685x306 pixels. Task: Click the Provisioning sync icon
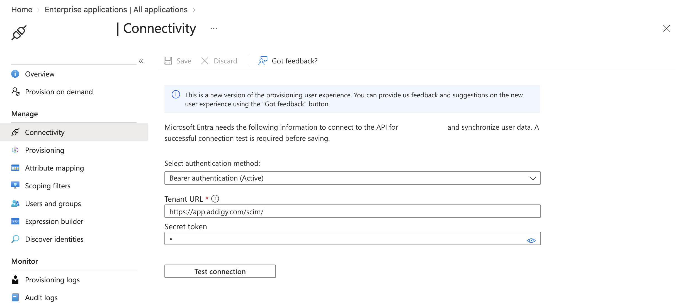(15, 150)
